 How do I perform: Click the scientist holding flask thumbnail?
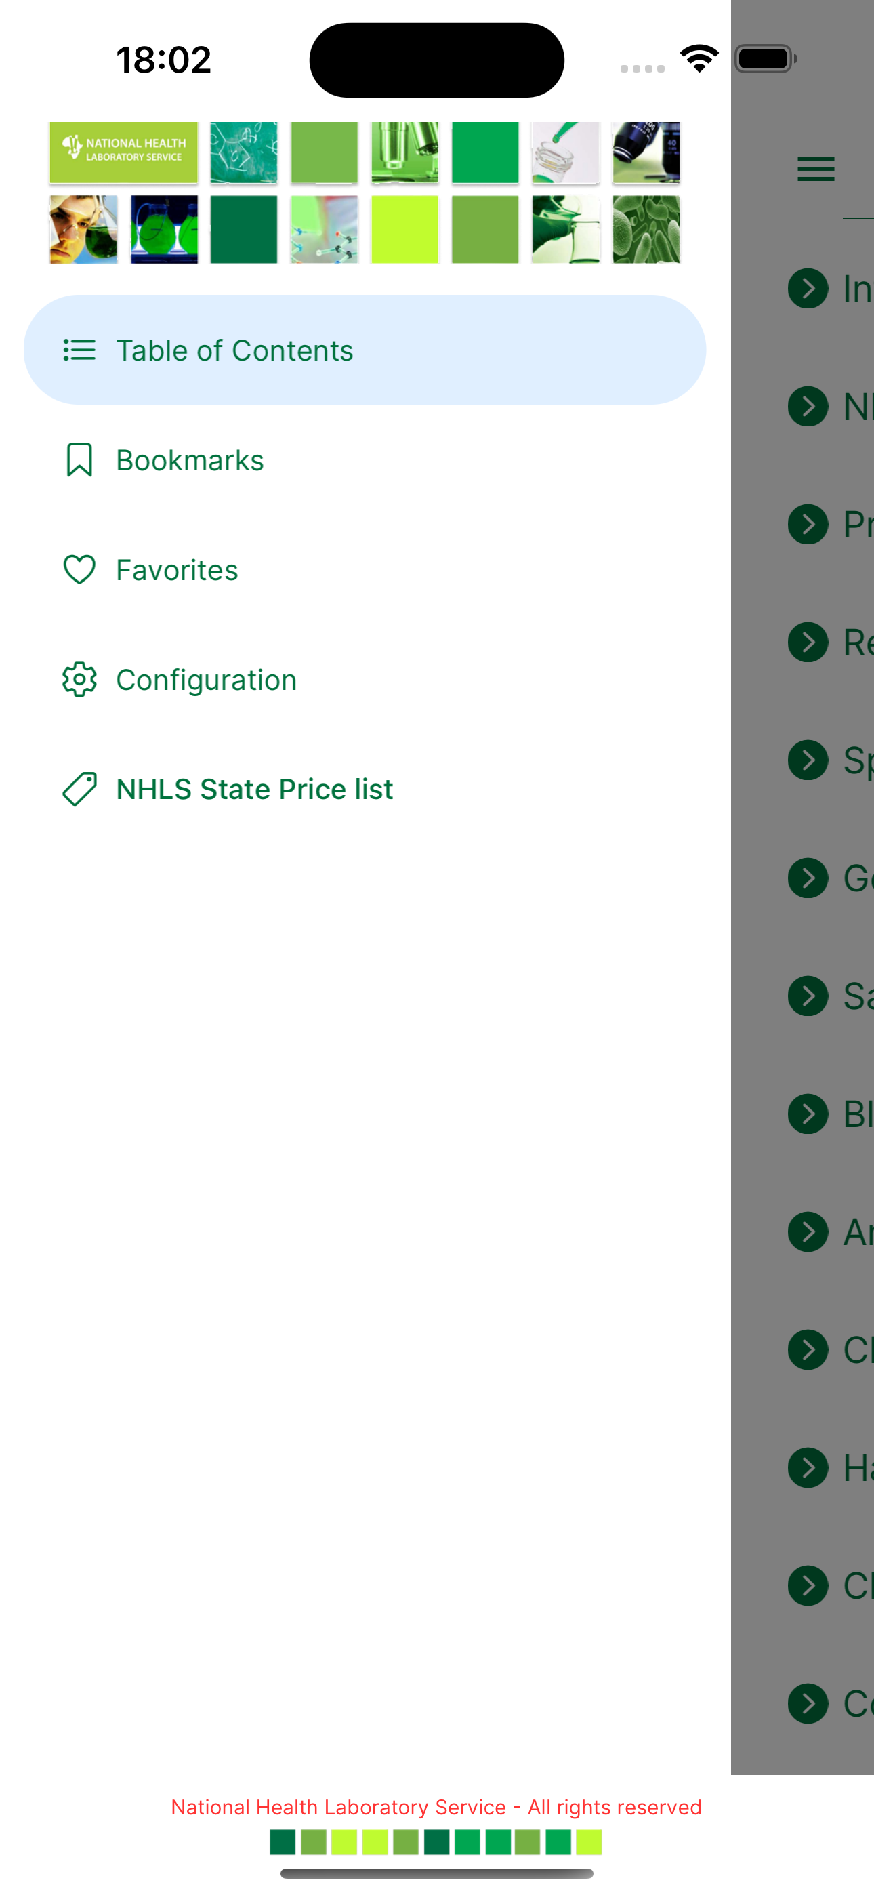[83, 230]
